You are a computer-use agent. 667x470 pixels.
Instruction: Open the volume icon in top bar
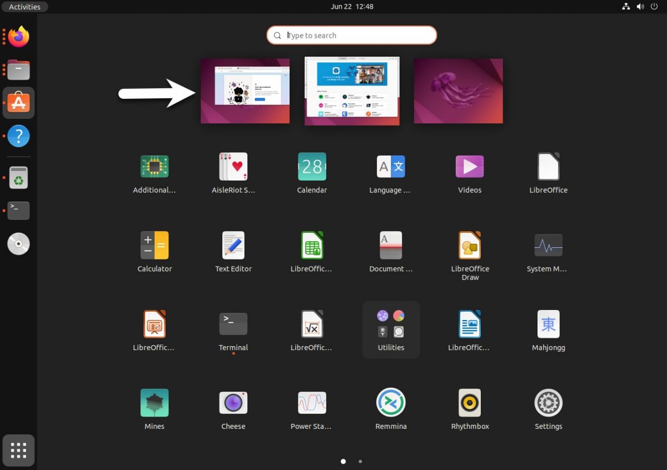click(640, 7)
